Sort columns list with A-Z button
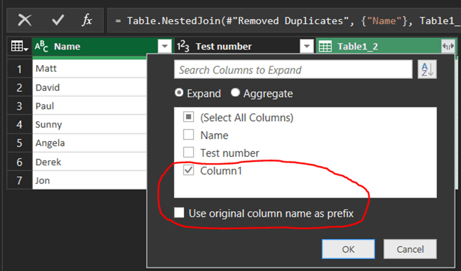 click(427, 70)
